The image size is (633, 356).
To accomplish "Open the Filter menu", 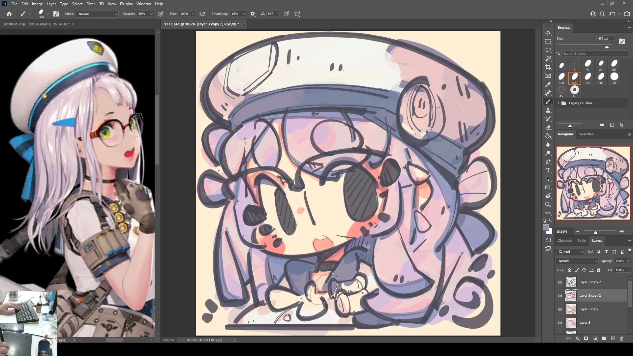I will click(91, 4).
